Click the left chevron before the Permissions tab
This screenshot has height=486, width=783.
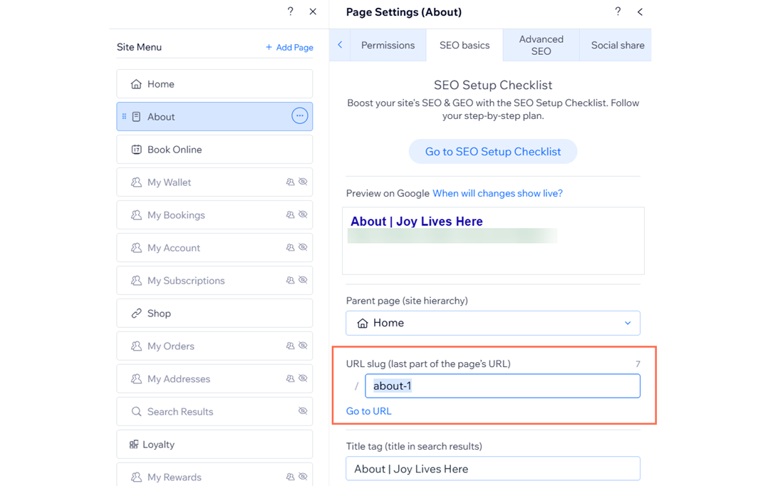pyautogui.click(x=340, y=45)
